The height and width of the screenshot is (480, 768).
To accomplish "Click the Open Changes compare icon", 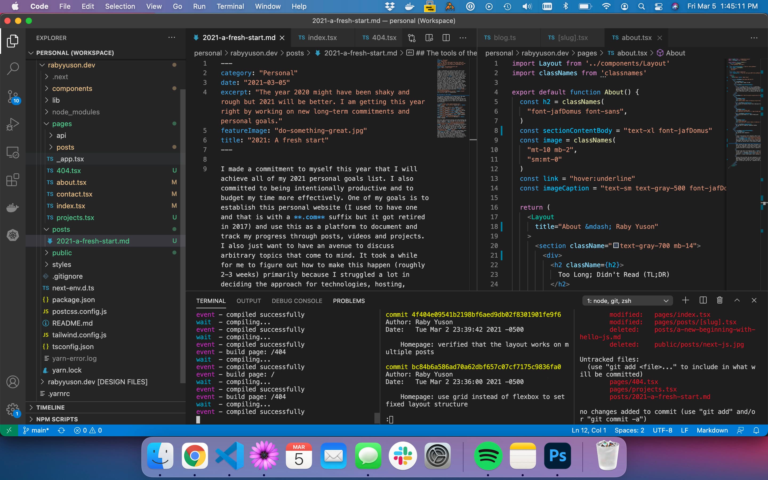I will (412, 38).
